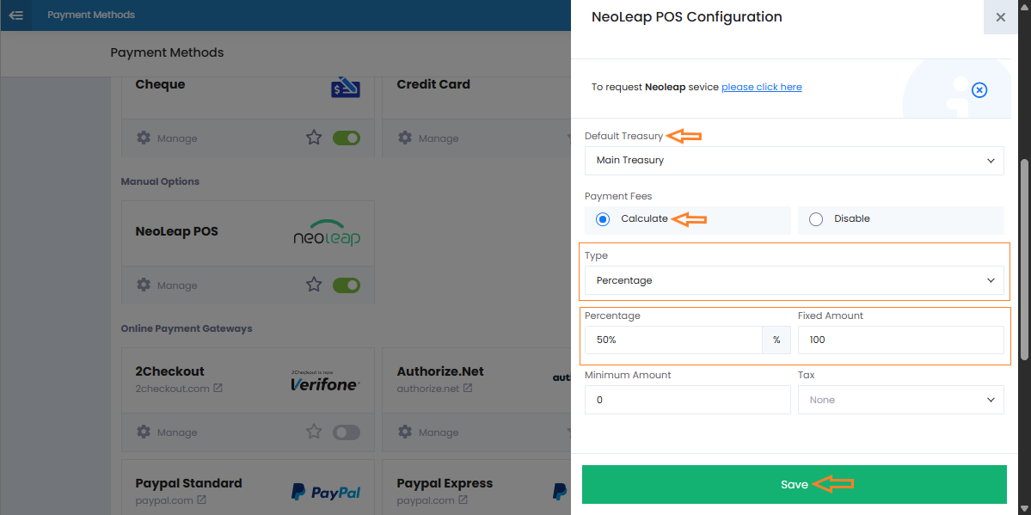Star the NeoLeap POS payment method
The image size is (1031, 515).
(x=314, y=285)
